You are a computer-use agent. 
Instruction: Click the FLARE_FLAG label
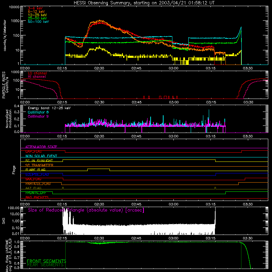[x=35, y=170]
